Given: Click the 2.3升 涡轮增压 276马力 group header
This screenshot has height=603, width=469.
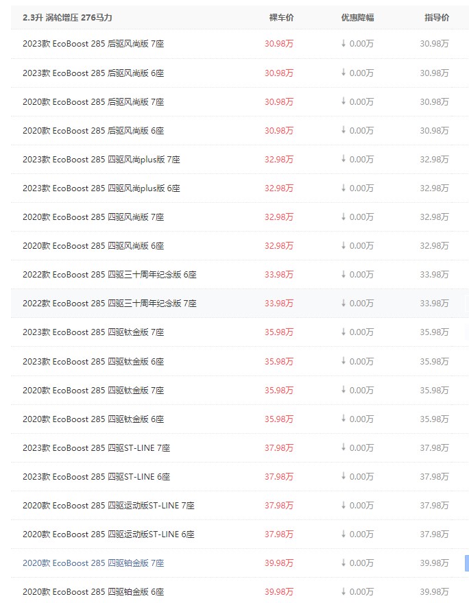Looking at the screenshot, I should click(67, 18).
